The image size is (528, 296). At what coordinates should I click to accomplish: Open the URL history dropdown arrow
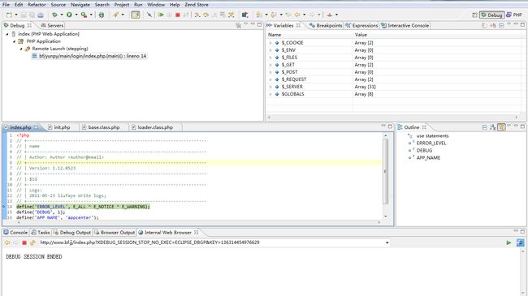coord(387,242)
